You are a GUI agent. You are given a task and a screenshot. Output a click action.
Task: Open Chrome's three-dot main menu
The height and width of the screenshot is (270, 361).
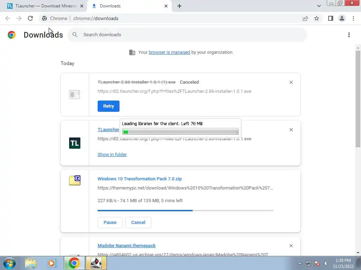(x=353, y=18)
